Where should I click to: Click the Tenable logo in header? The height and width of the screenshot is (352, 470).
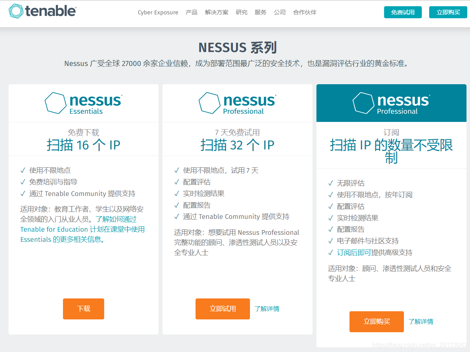click(x=42, y=11)
